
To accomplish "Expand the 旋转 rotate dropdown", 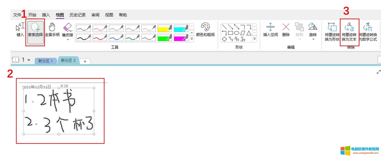I will [x=313, y=39].
